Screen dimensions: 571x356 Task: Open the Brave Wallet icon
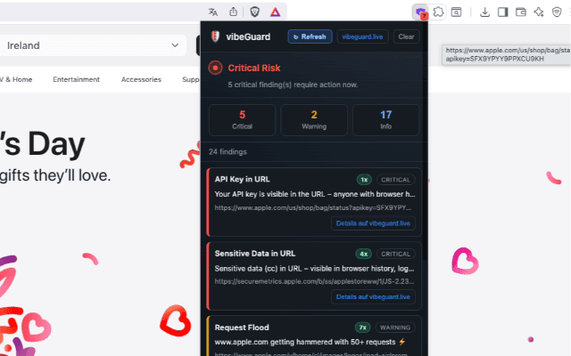[521, 12]
